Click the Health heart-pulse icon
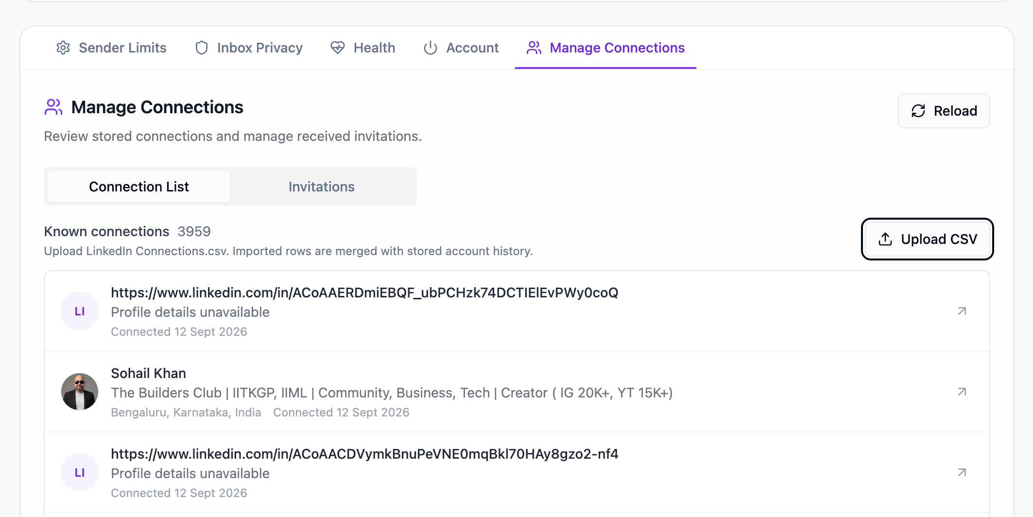This screenshot has height=517, width=1033. 338,48
